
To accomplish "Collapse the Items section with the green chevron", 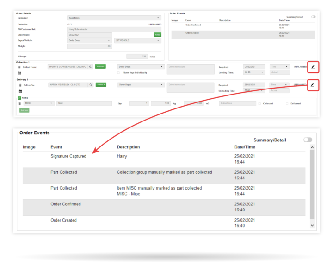I will click(19, 98).
